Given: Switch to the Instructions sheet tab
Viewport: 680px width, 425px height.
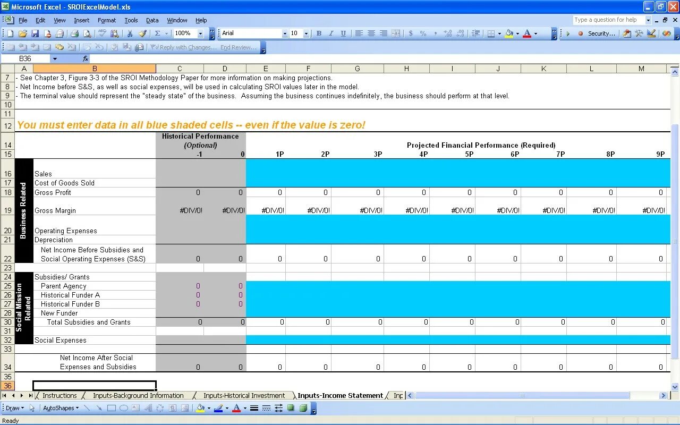Looking at the screenshot, I should coord(59,395).
